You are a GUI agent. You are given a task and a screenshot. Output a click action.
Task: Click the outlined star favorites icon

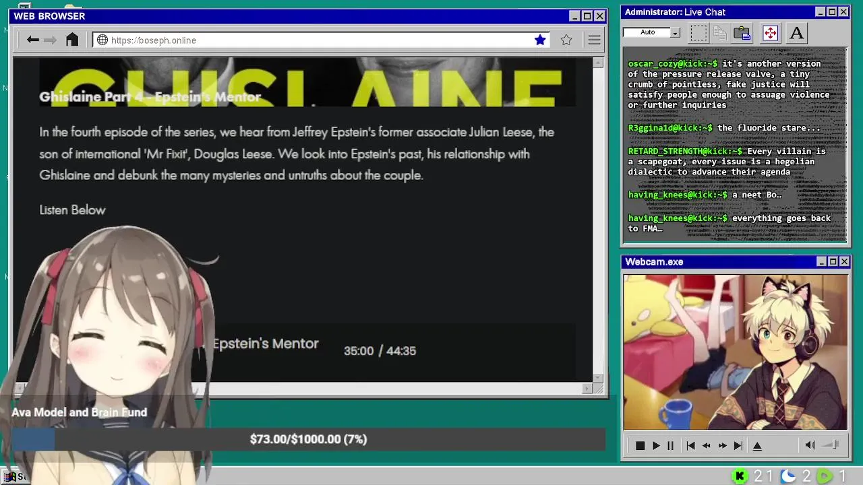(566, 40)
